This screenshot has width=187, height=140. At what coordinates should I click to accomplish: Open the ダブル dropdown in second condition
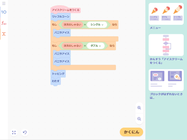(96, 46)
